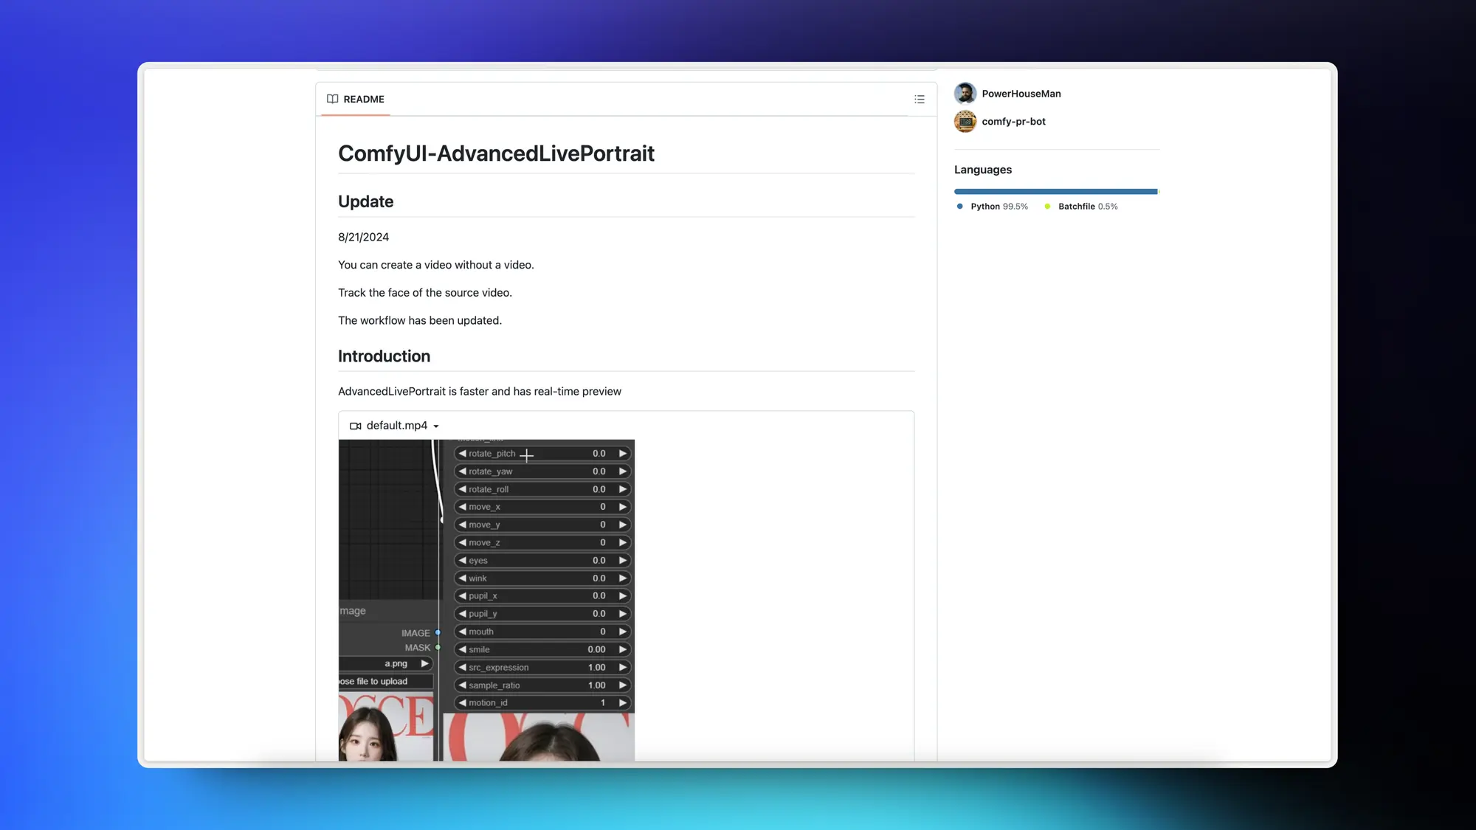This screenshot has height=830, width=1476.
Task: Click the rotate_roll left arrow icon
Action: point(462,489)
